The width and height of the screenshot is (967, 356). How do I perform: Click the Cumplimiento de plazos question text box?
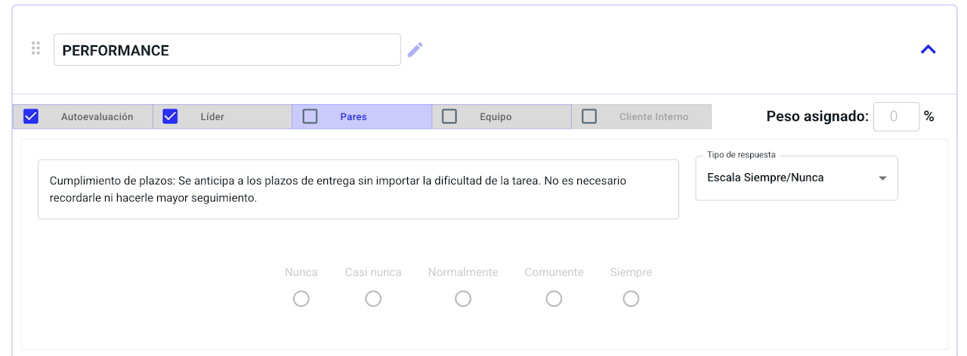[358, 189]
